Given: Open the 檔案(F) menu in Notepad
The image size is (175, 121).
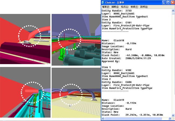Looking at the screenshot, I should coord(106,7).
